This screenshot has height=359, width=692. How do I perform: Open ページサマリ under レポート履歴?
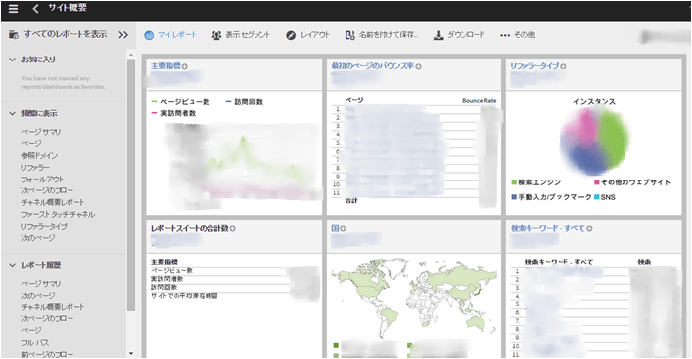point(41,284)
